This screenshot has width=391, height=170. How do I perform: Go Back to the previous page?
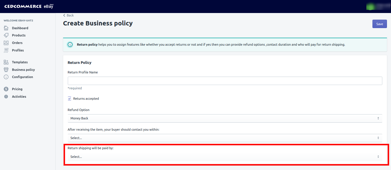(68, 15)
